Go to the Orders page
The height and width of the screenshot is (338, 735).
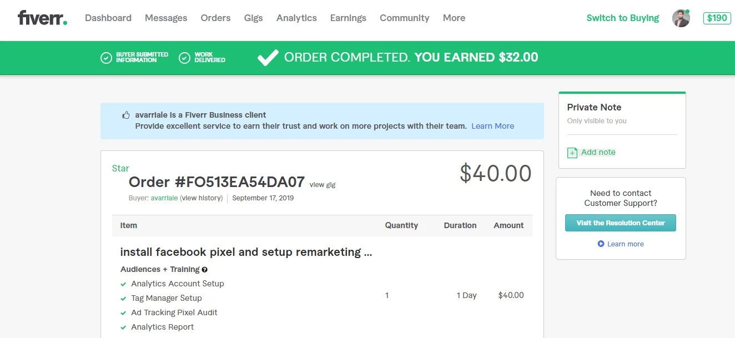tap(215, 18)
